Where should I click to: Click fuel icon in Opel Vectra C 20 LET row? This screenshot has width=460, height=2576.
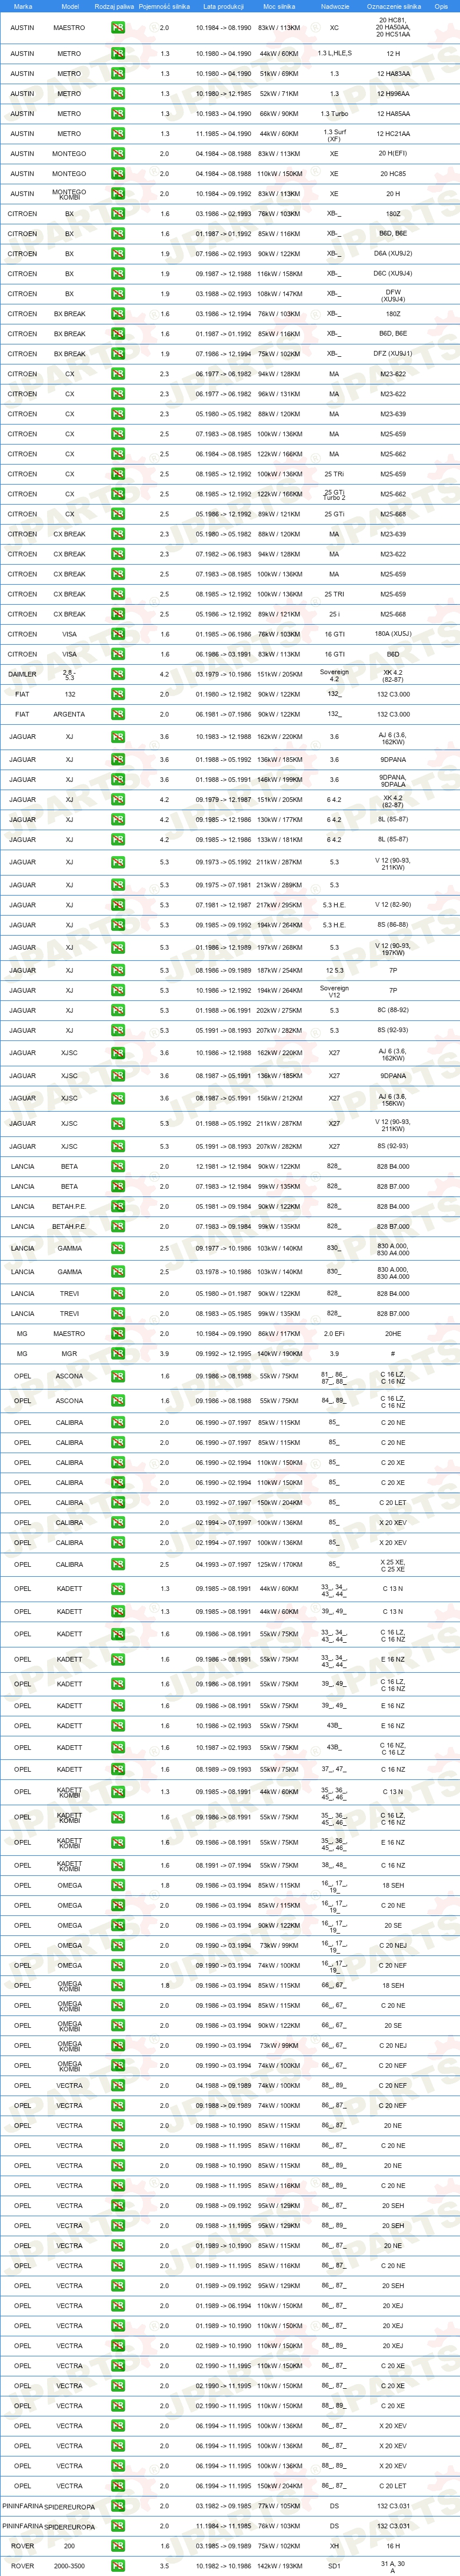click(x=118, y=2486)
